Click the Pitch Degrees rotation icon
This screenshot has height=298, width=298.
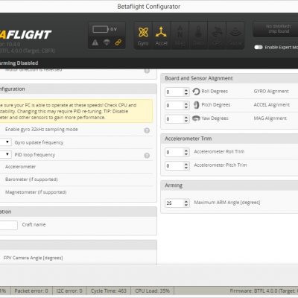pos(196,105)
